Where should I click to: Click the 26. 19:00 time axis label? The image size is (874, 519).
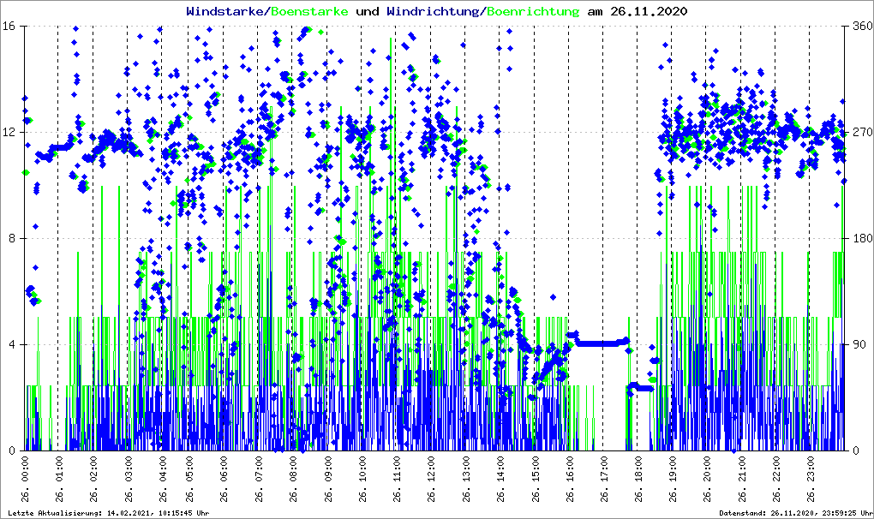pyautogui.click(x=673, y=479)
